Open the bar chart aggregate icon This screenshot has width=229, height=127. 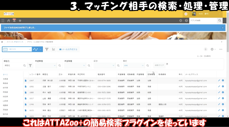coord(53,49)
